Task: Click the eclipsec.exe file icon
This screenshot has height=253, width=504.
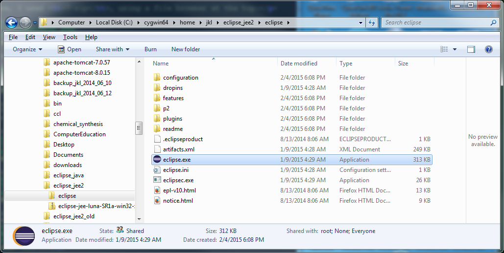Action: click(157, 180)
